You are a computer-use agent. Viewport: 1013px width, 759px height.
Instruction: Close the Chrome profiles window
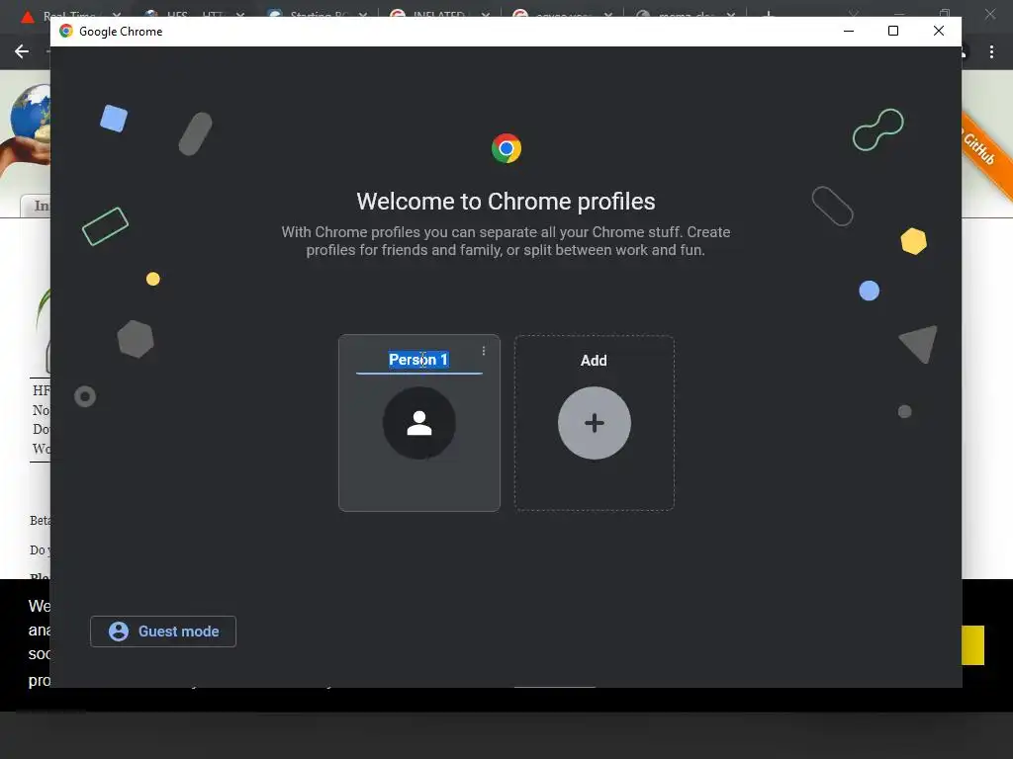click(x=939, y=31)
